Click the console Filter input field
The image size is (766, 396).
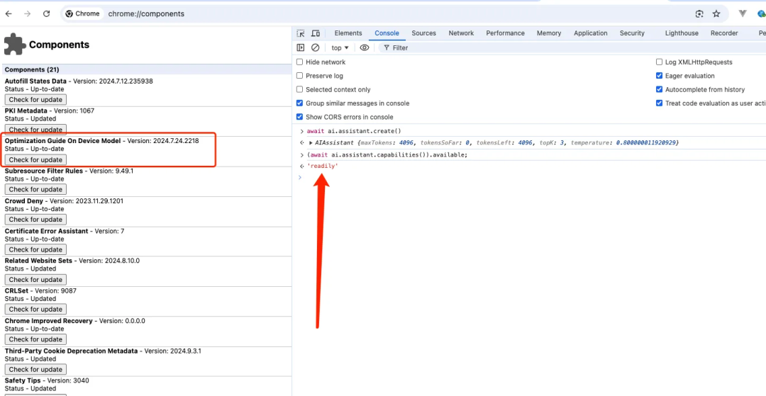click(x=426, y=47)
